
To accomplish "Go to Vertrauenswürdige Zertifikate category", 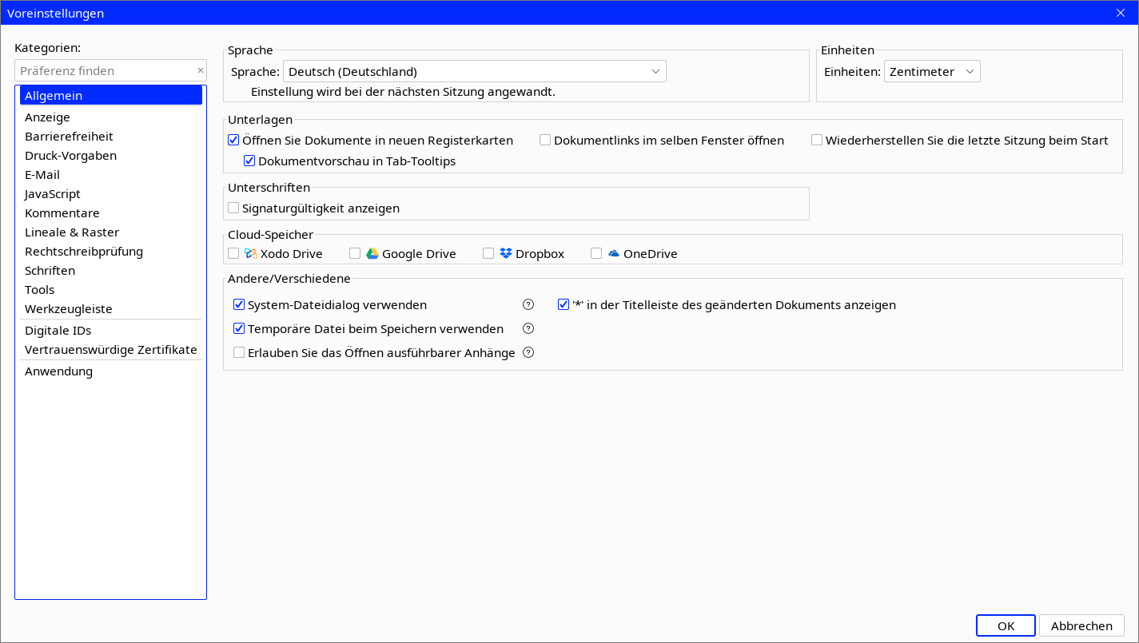I will click(x=110, y=350).
